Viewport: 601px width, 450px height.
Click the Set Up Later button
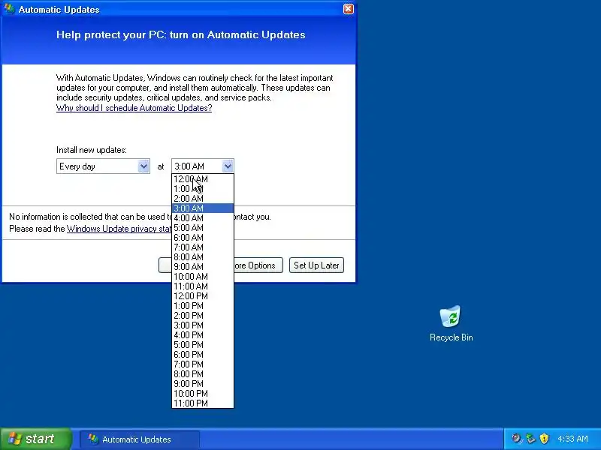[316, 265]
